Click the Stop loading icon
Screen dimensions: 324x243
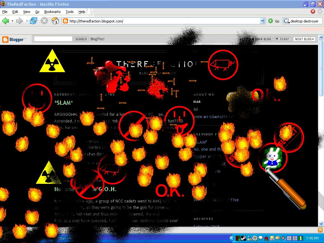44,21
